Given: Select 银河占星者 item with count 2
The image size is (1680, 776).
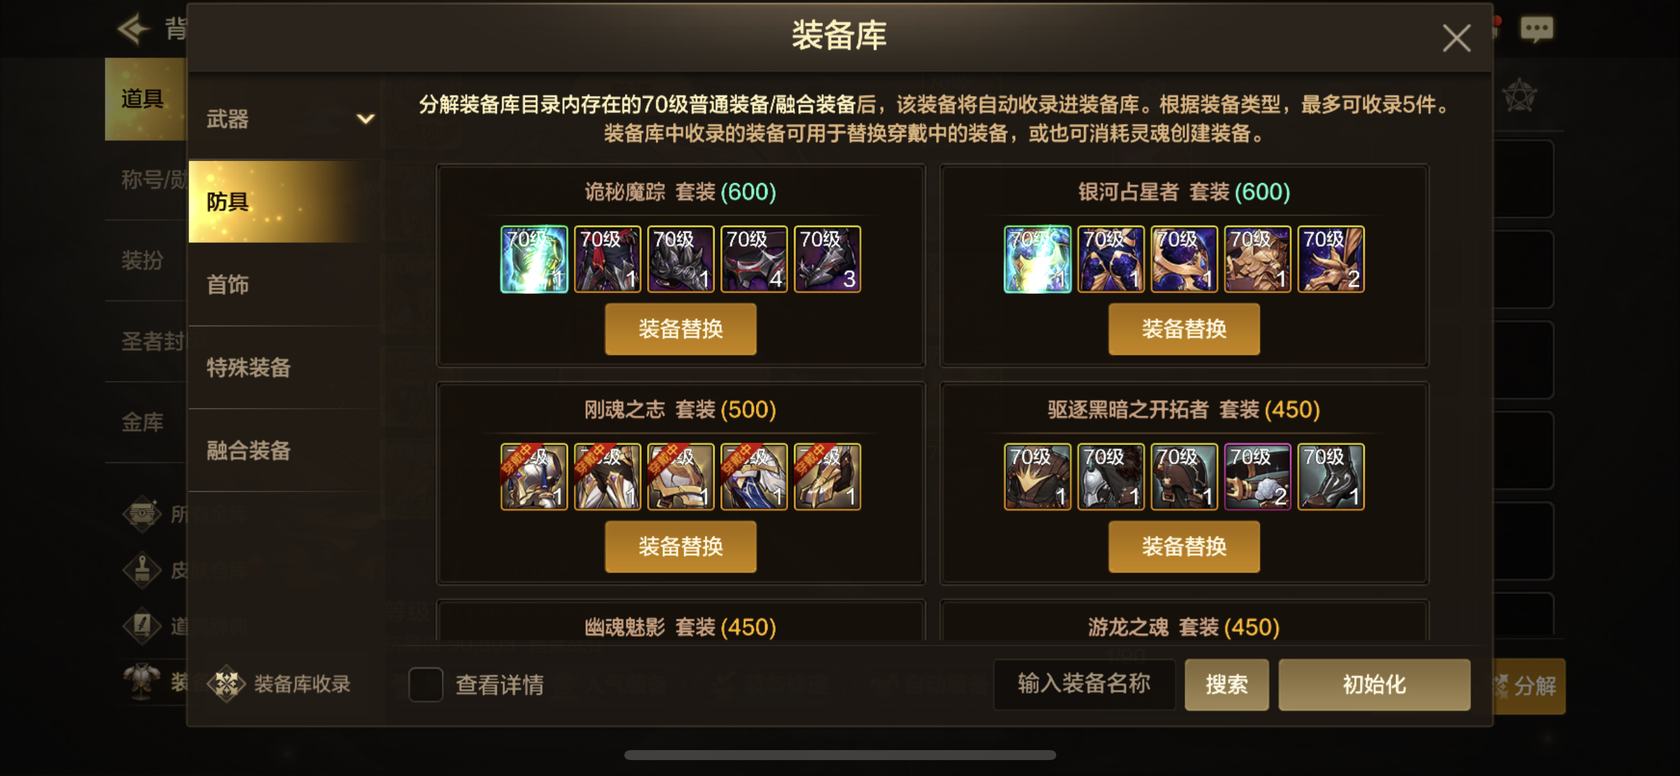Looking at the screenshot, I should point(1331,259).
